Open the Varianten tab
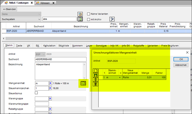 pos(153,46)
